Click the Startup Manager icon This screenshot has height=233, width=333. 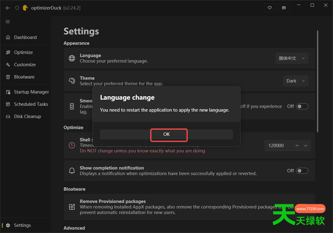[x=8, y=92]
